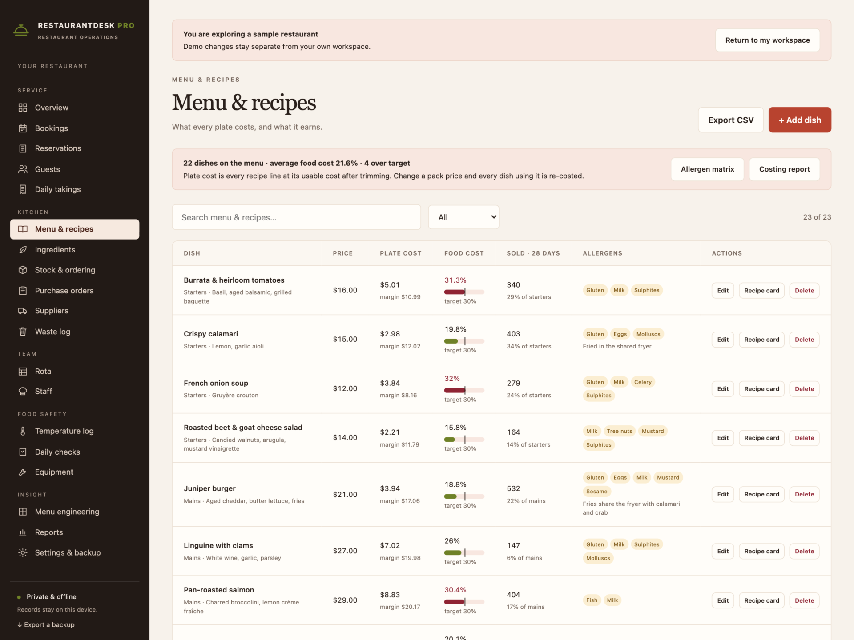Click the Equipment wrench icon

23,472
